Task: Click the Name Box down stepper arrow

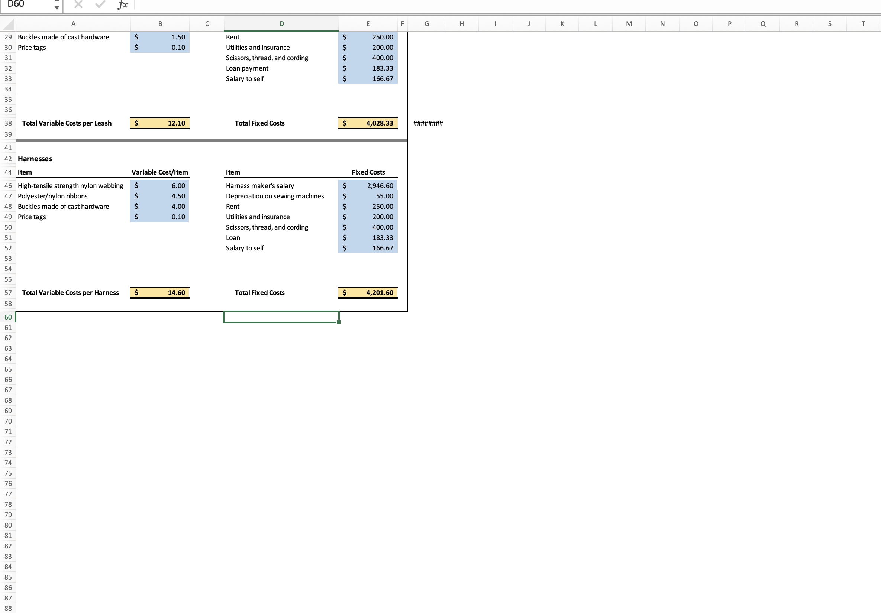Action: click(x=57, y=7)
